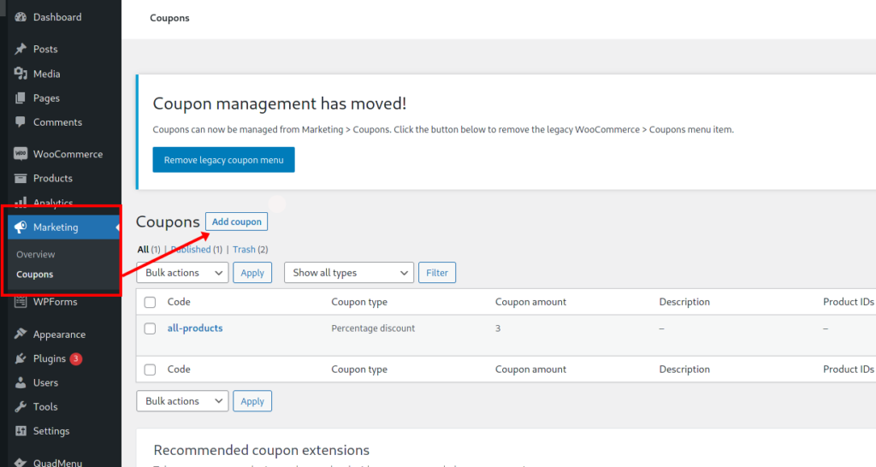Image resolution: width=876 pixels, height=467 pixels.
Task: Click the Comments speech bubble icon
Action: (21, 121)
